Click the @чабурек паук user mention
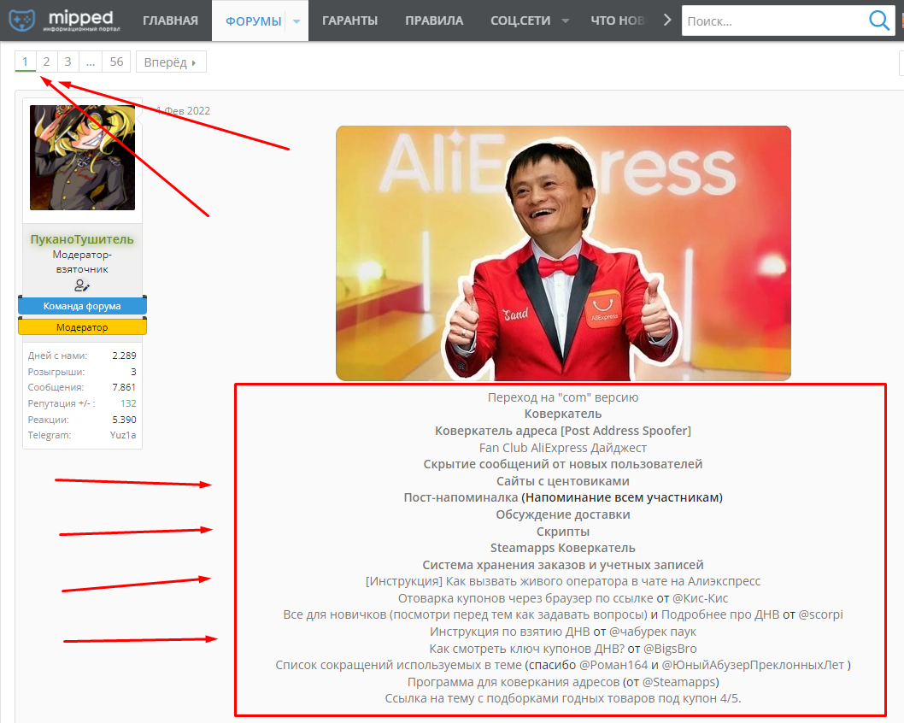The image size is (904, 723). [653, 632]
